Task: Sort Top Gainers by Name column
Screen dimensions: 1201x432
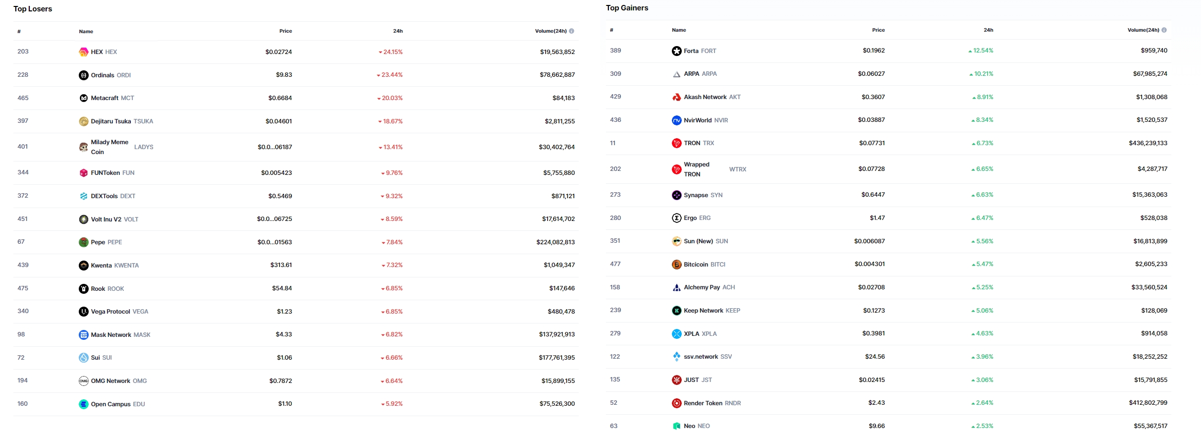Action: (x=679, y=30)
